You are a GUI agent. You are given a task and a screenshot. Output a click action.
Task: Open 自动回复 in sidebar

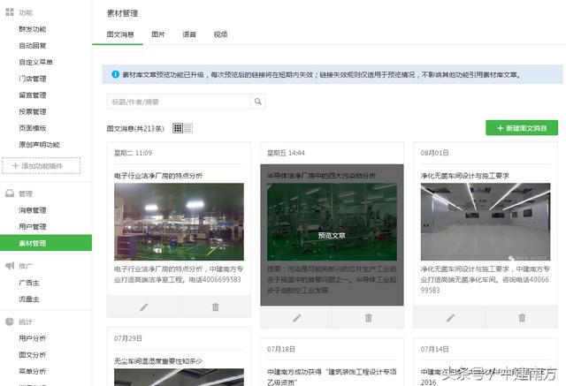pos(33,45)
